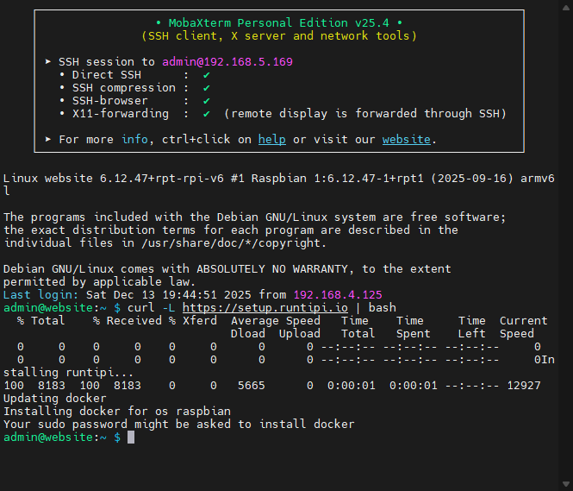Click the green checkmark beside Direct SSH
The image size is (573, 491).
coord(206,75)
